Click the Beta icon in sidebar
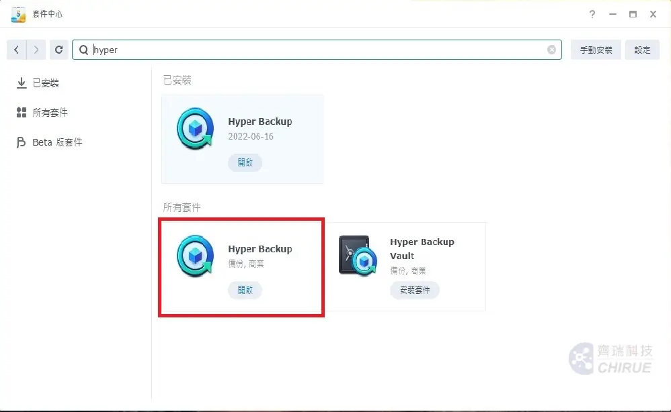Viewport: 671px width, 412px height. click(x=21, y=142)
